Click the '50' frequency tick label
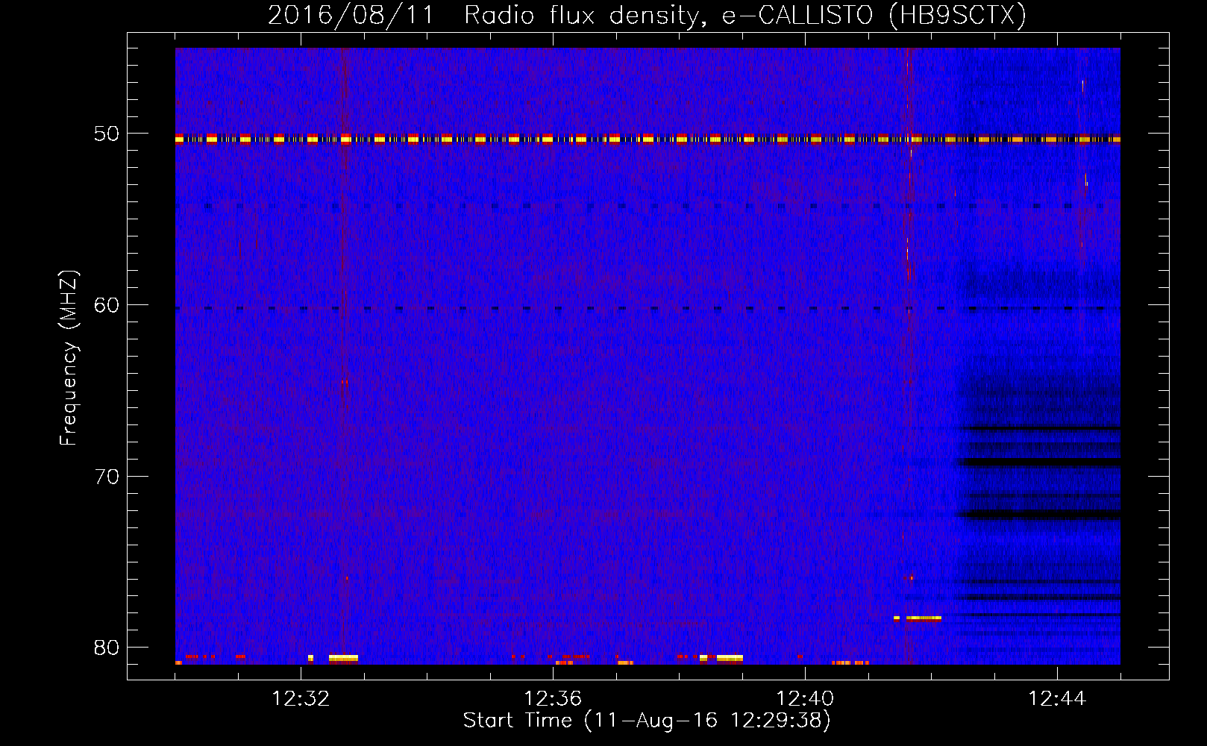Image resolution: width=1207 pixels, height=746 pixels. (107, 134)
